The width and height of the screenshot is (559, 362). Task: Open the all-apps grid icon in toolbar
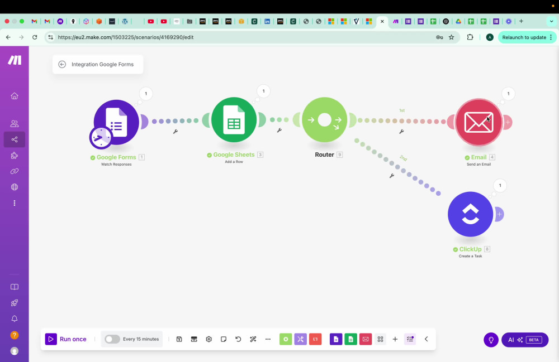[380, 339]
